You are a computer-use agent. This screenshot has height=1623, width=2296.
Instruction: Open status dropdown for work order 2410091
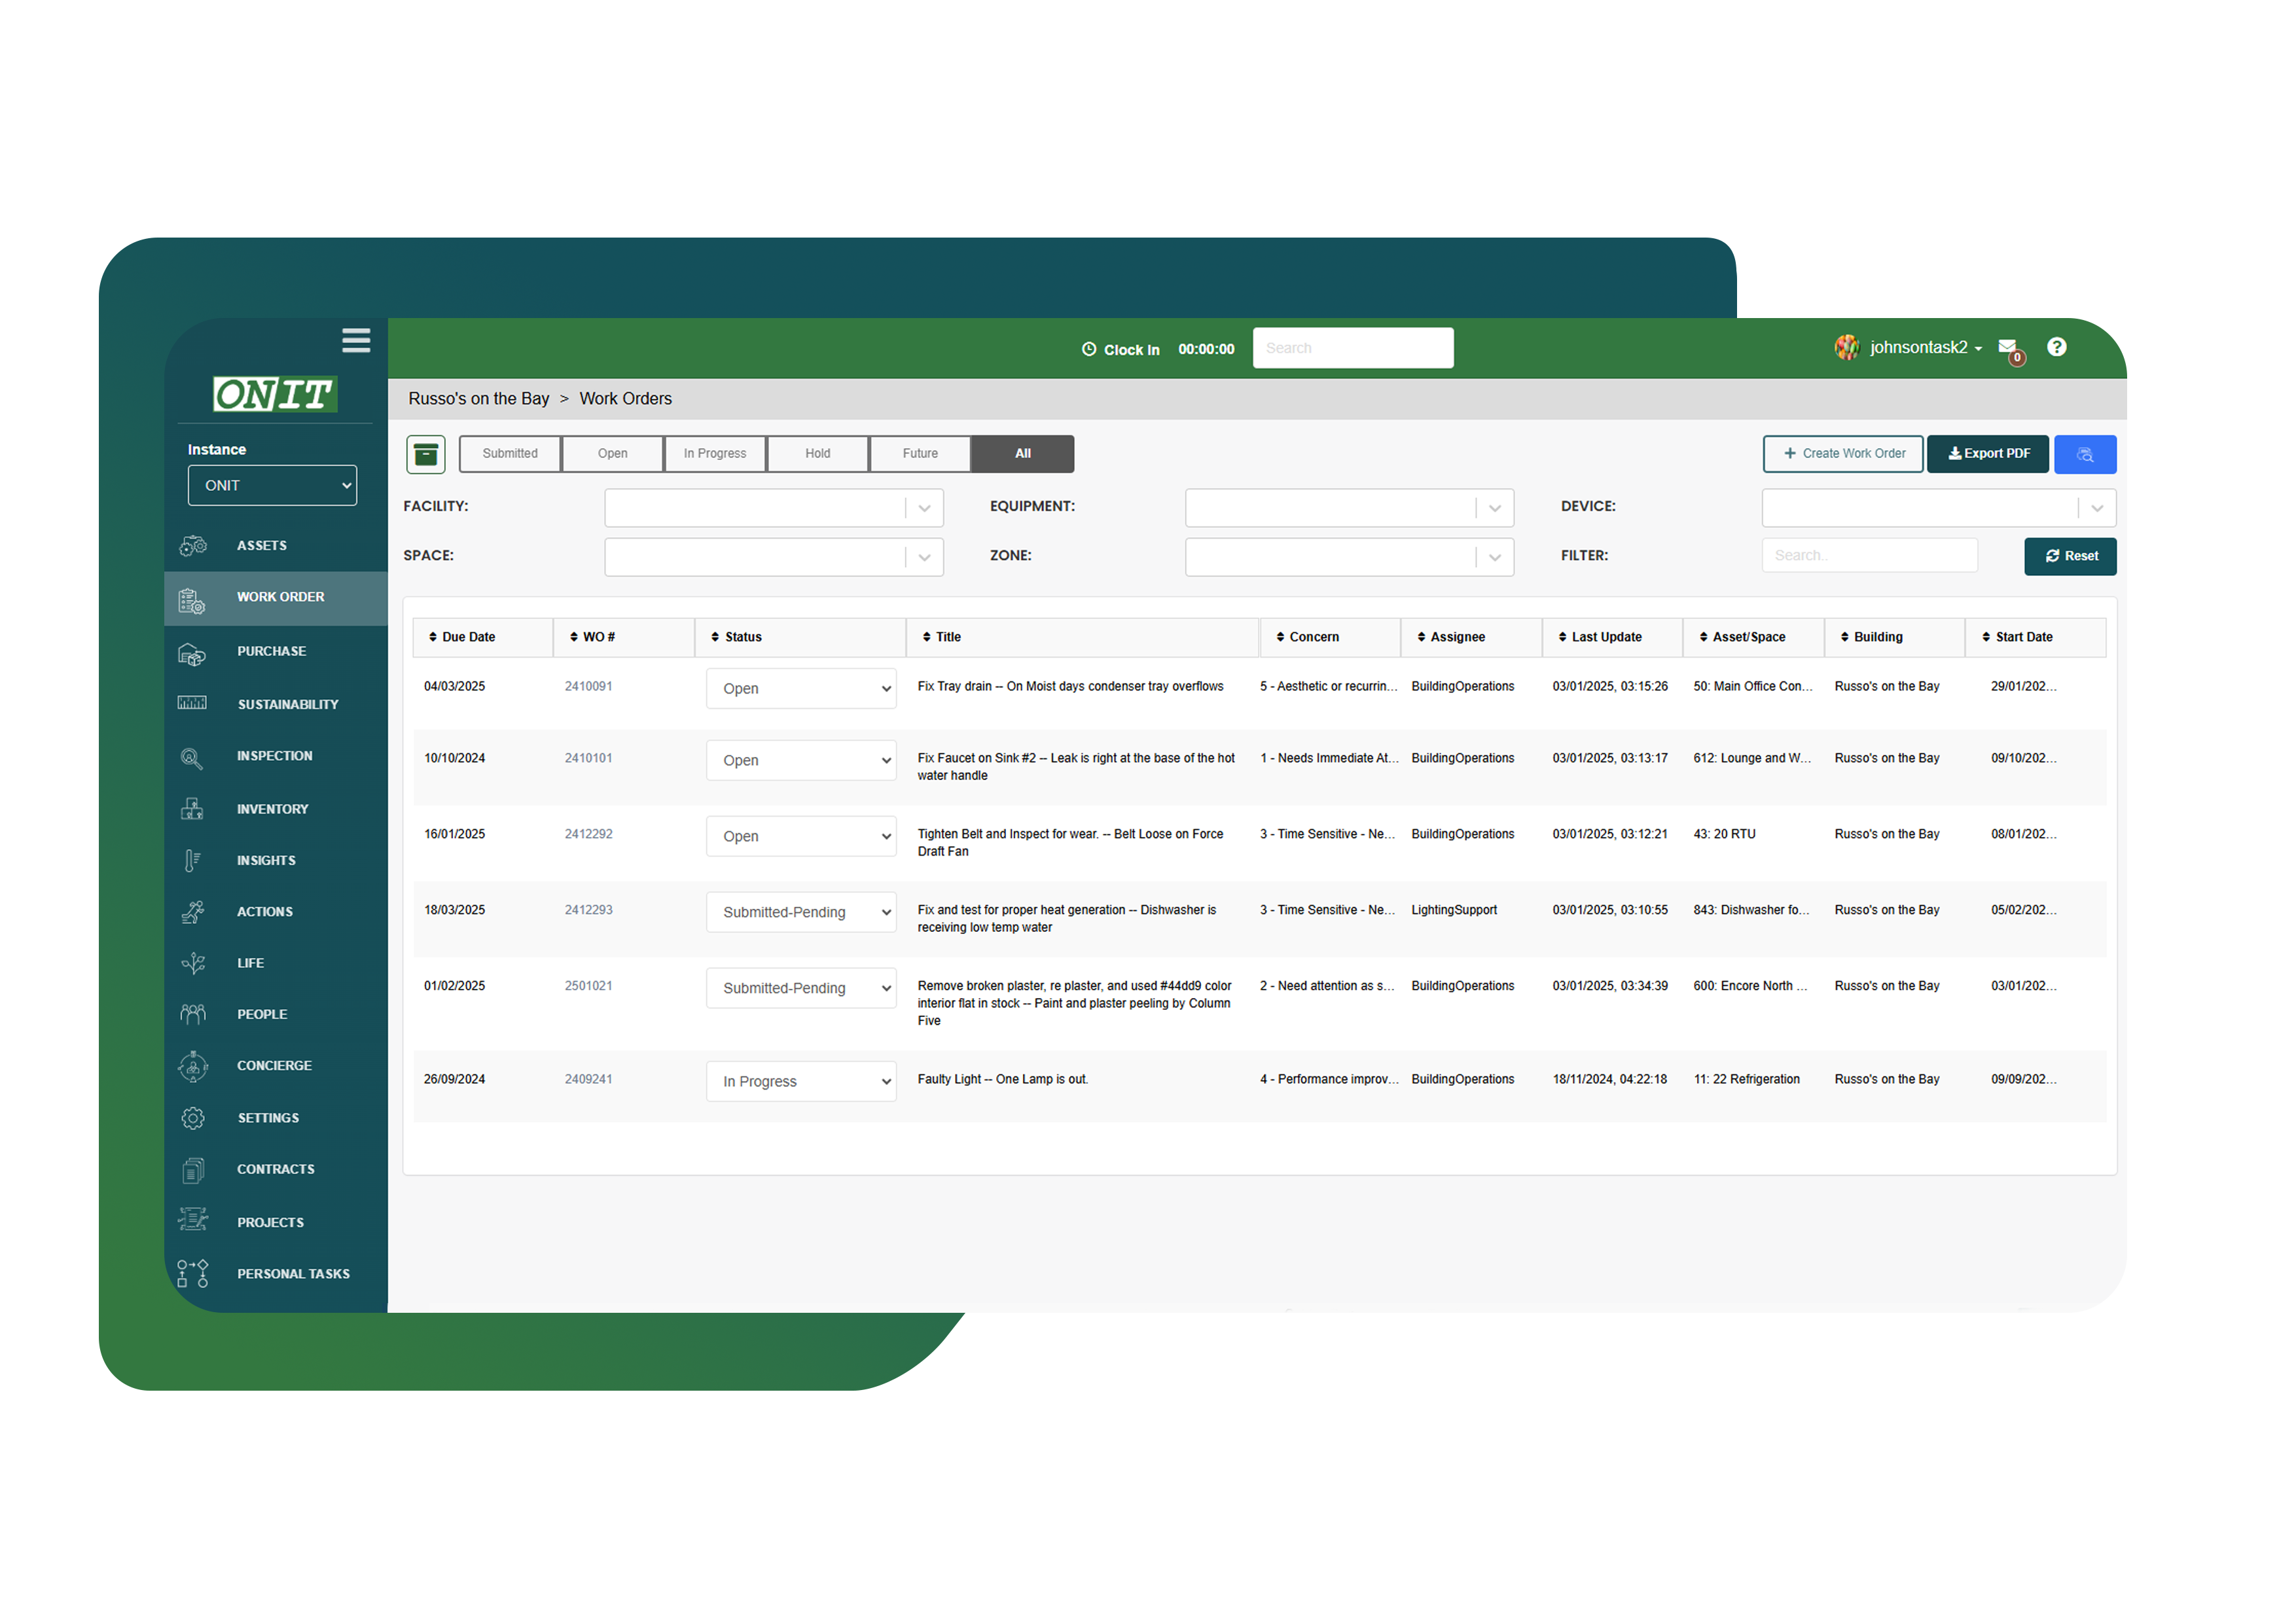[x=800, y=688]
